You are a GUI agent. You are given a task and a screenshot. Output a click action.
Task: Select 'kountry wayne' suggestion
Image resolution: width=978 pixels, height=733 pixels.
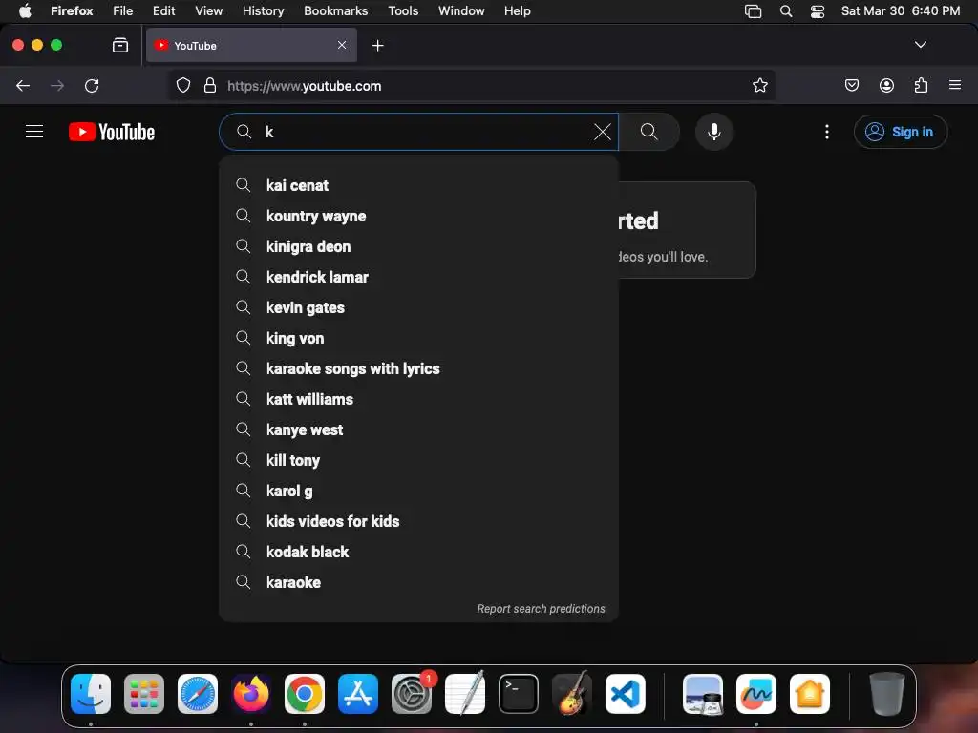click(418, 216)
